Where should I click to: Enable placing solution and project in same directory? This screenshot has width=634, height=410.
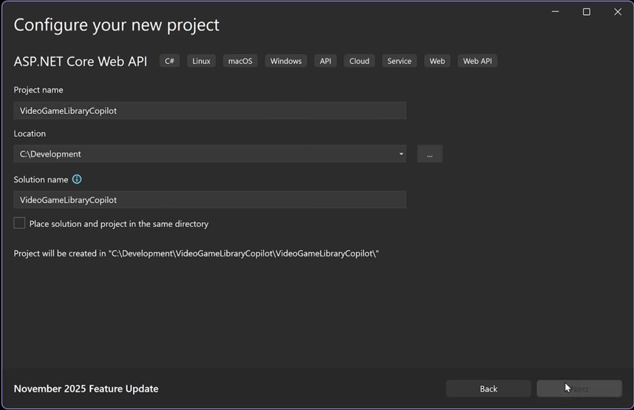(x=19, y=223)
